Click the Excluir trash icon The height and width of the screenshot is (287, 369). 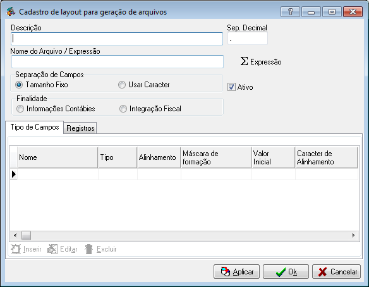[x=88, y=249]
